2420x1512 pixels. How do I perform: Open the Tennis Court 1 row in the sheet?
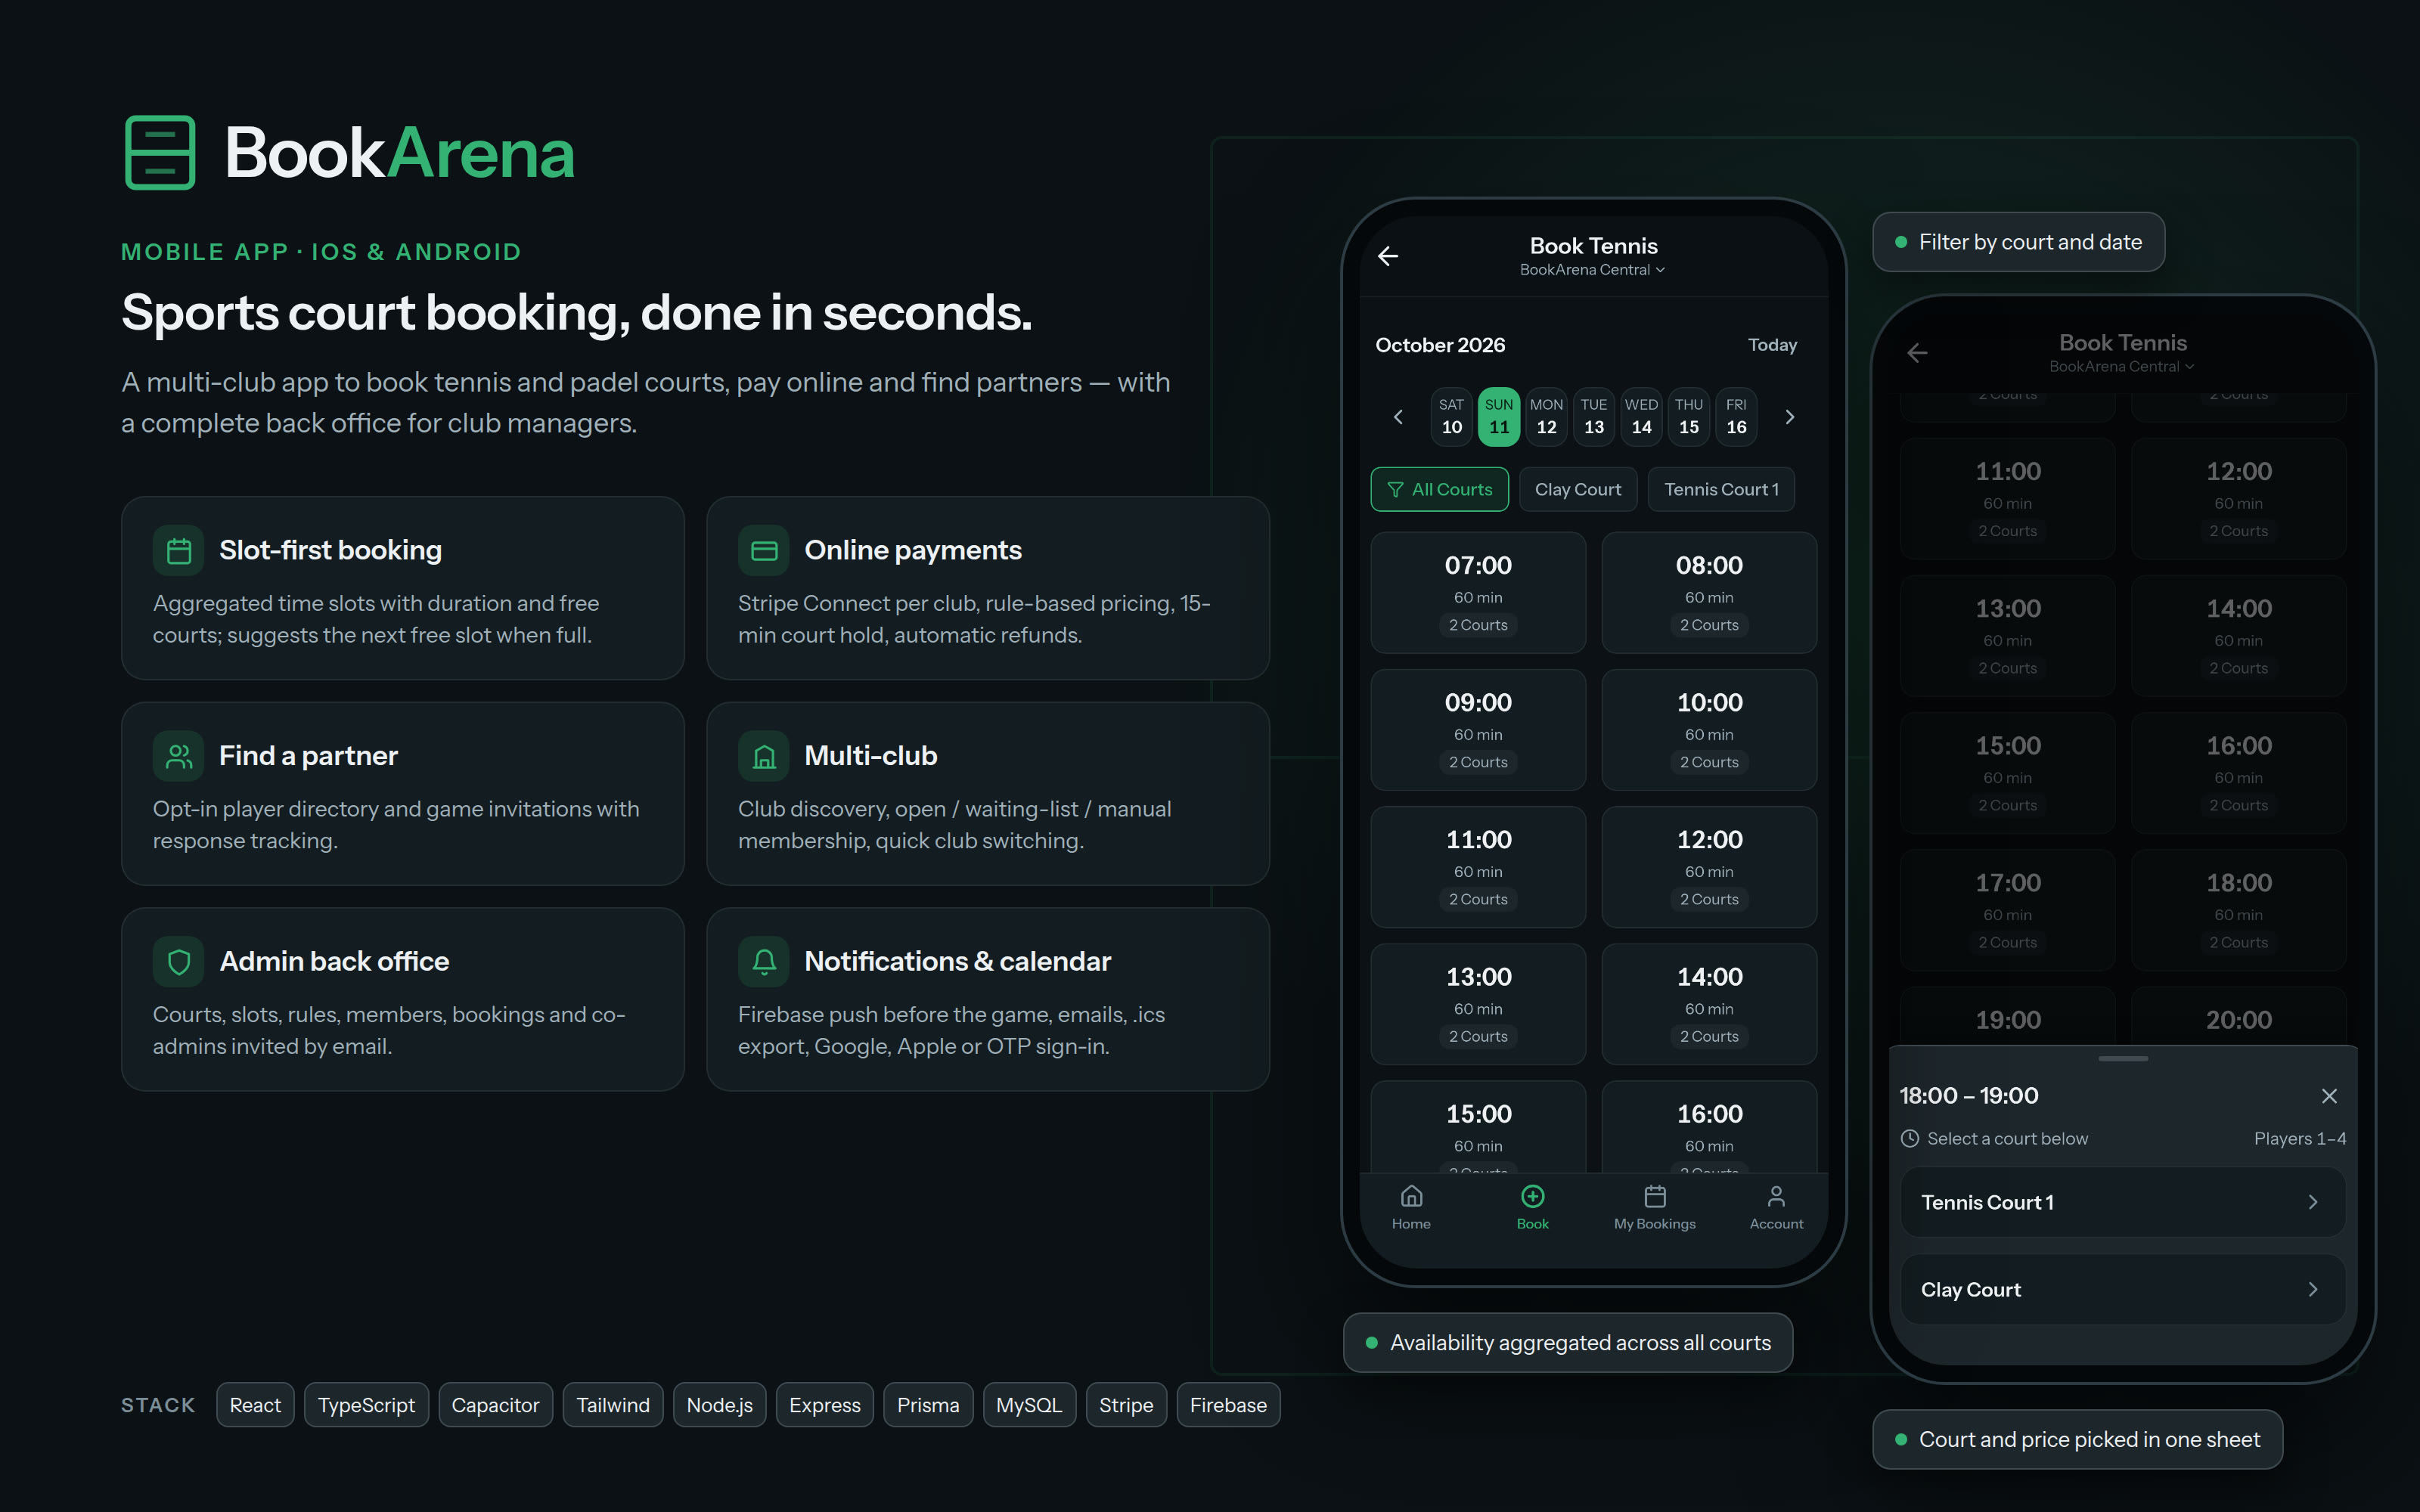tap(2122, 1203)
